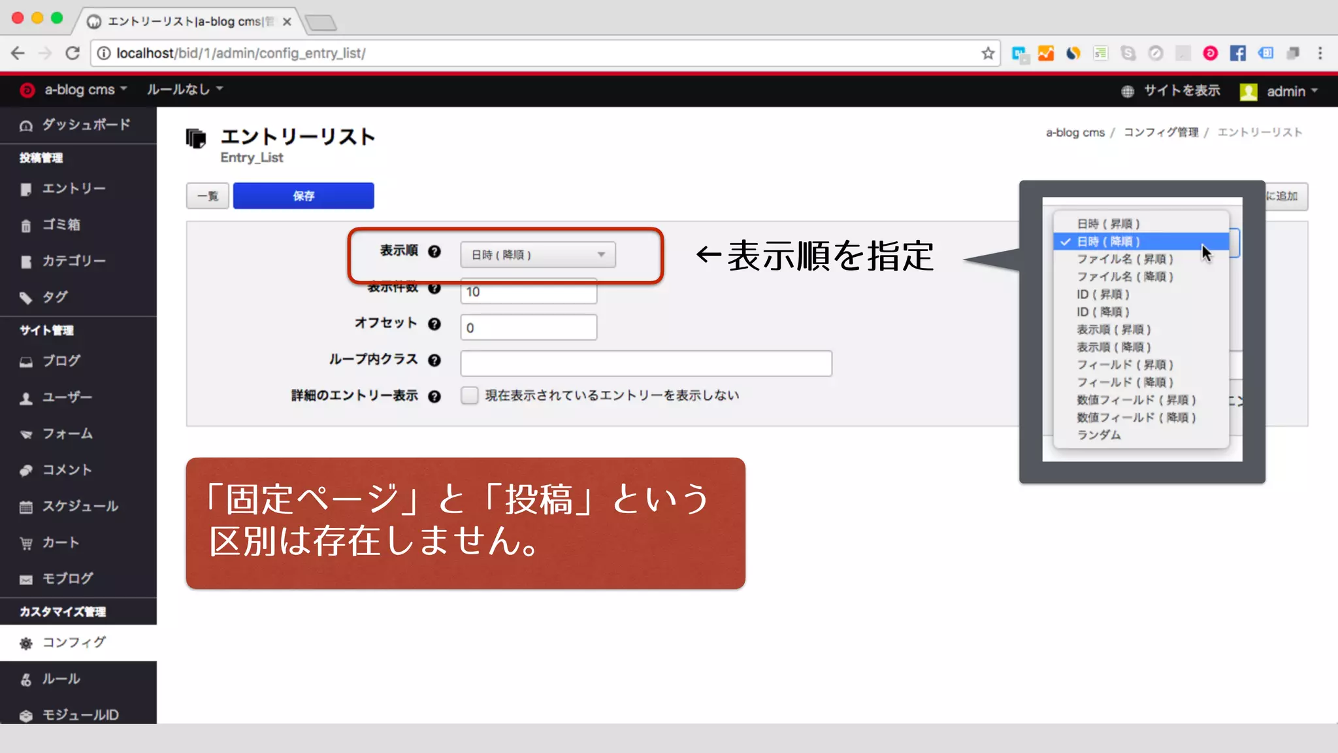Select ファイル名 ( 昇順 ) option
Screen dimensions: 1338x753
pyautogui.click(x=1141, y=259)
